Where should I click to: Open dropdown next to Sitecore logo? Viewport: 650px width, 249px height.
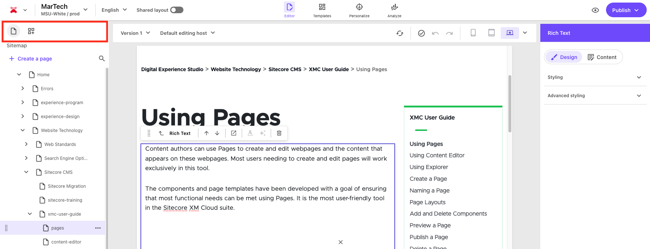tap(25, 10)
